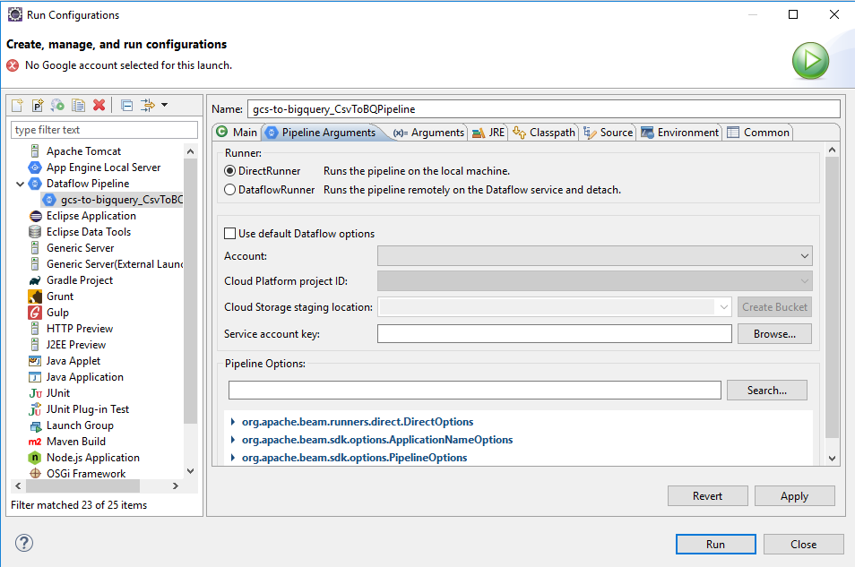The image size is (855, 567).
Task: Enable Use default Dataflow options
Action: [230, 234]
